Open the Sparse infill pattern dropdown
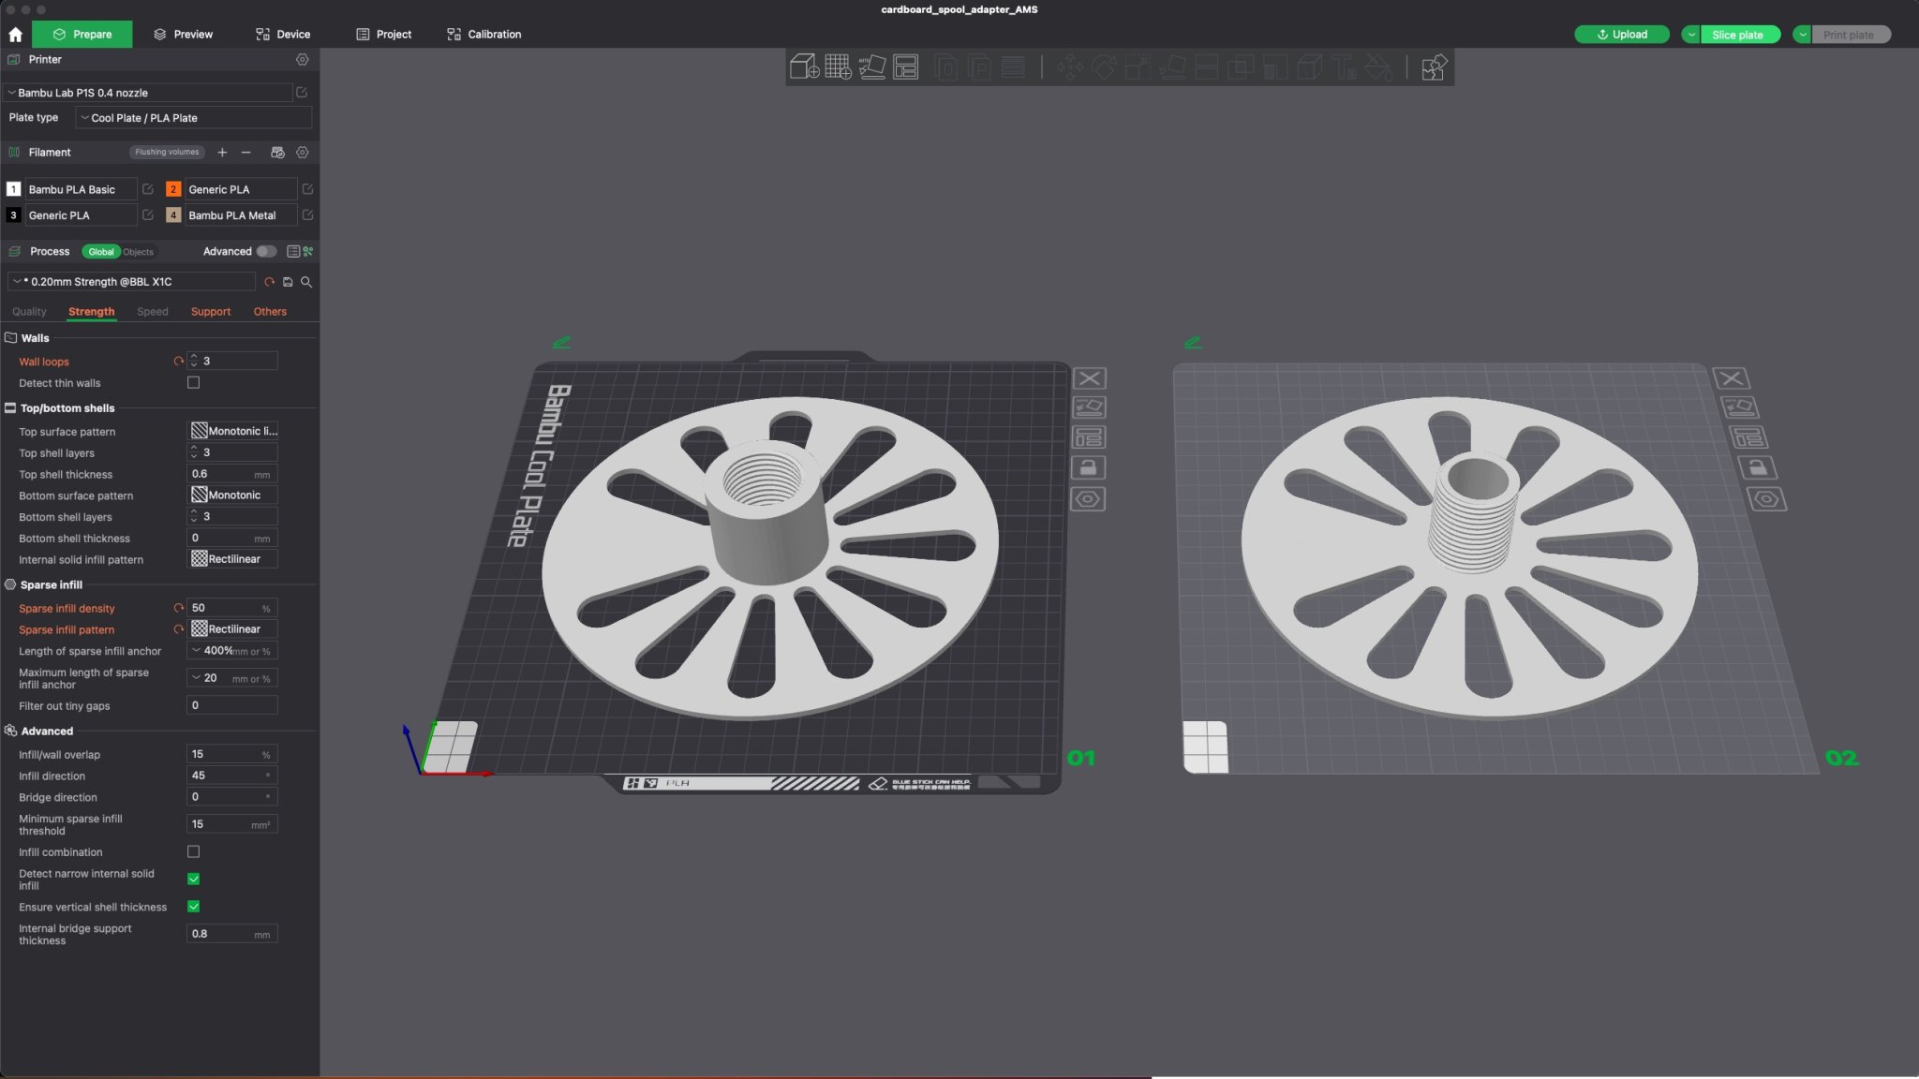 pos(232,629)
